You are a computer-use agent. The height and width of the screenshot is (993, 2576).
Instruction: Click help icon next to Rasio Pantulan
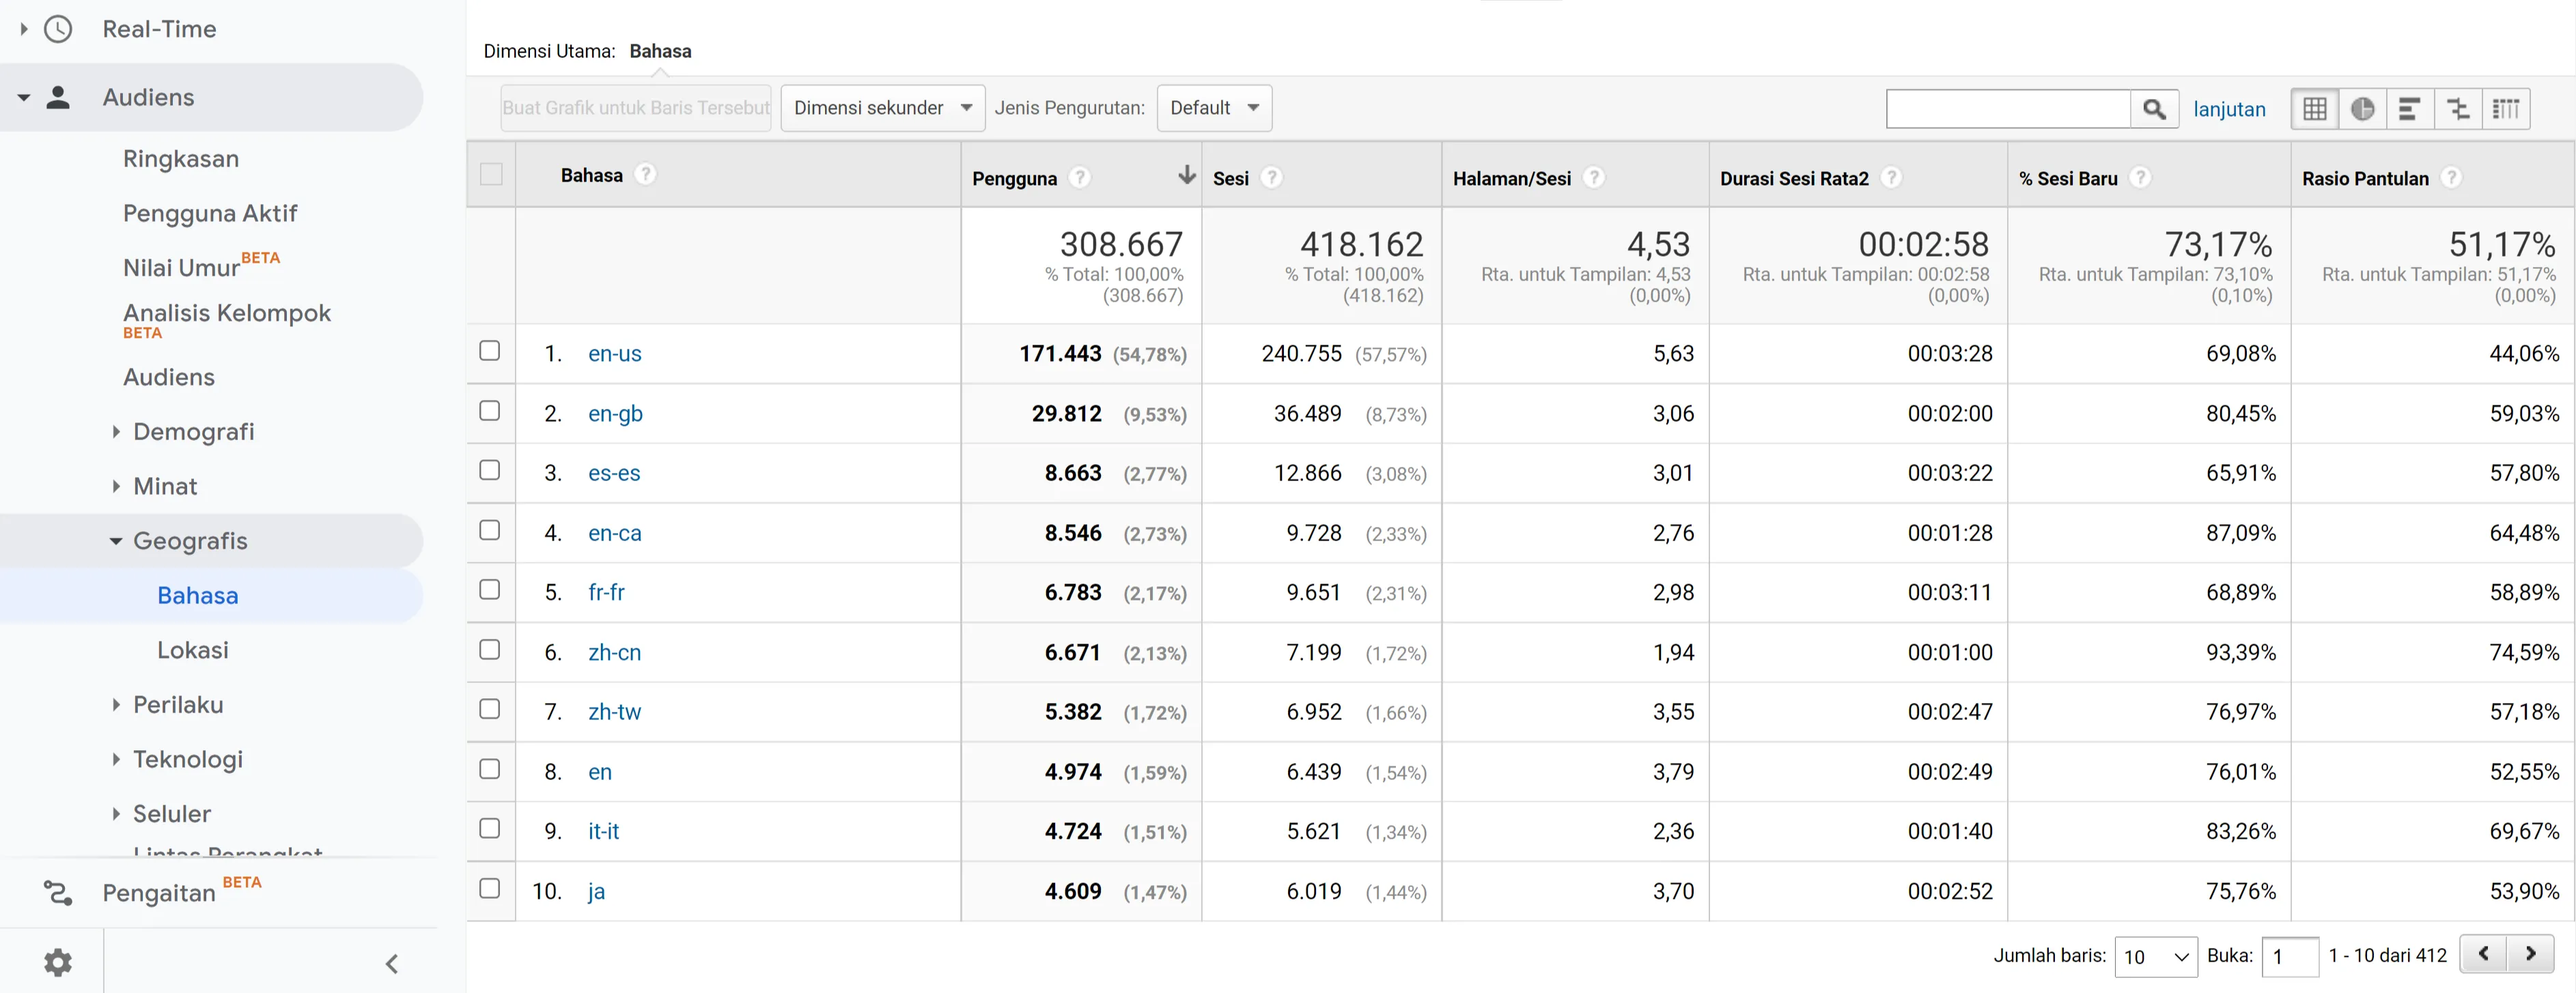pos(2451,177)
